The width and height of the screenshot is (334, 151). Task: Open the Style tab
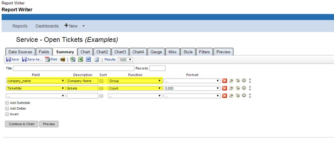click(x=188, y=52)
